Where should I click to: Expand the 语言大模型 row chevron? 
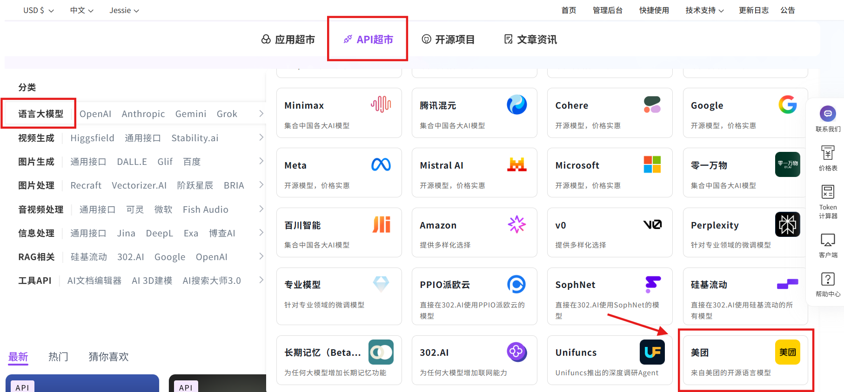click(x=261, y=113)
